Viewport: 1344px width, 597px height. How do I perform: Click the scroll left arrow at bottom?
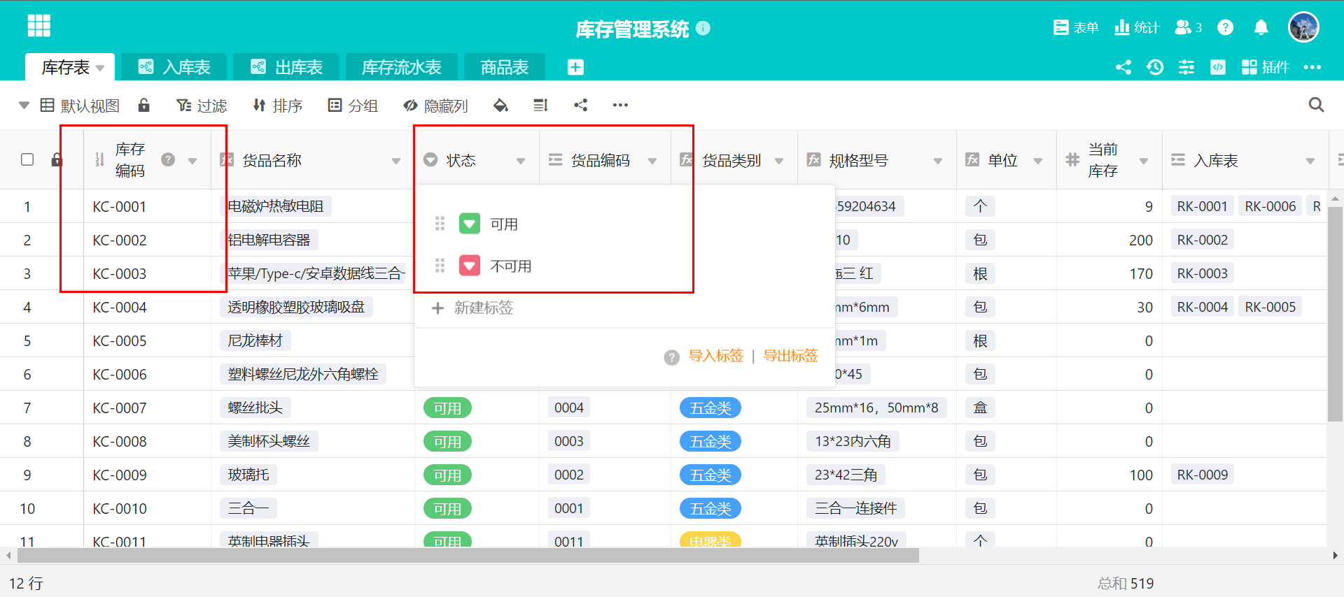point(8,556)
